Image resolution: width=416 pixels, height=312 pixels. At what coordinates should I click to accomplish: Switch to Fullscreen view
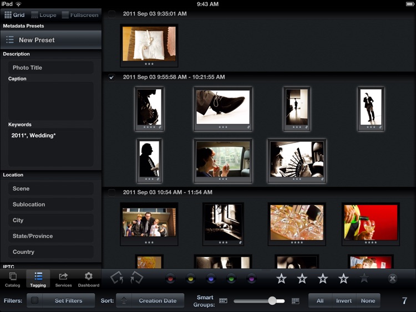(x=80, y=15)
